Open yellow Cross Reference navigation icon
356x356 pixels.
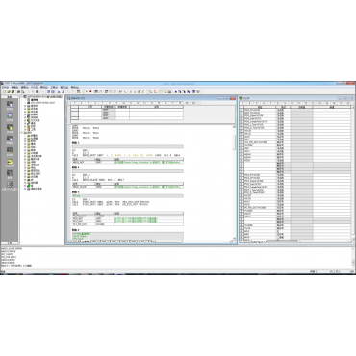coord(10,162)
